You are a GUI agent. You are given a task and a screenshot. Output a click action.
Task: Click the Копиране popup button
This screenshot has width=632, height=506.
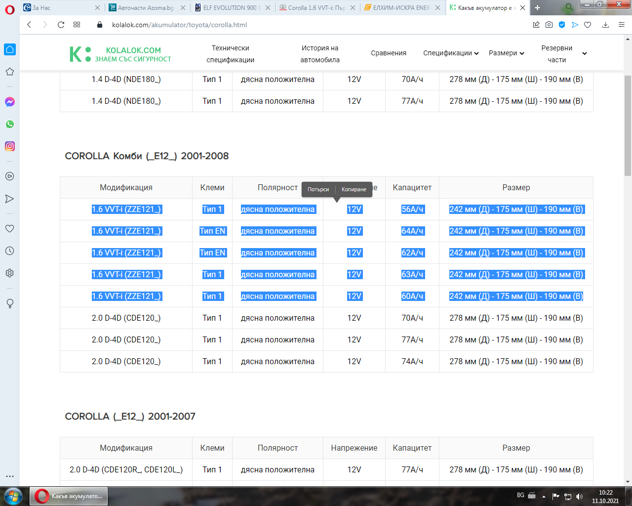tap(354, 189)
